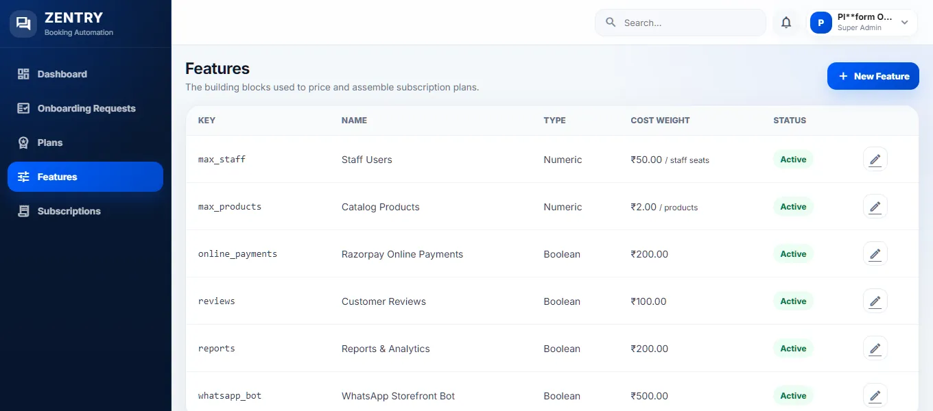Screen dimensions: 933x411
Task: Click the STATUS column header
Action: pos(790,120)
